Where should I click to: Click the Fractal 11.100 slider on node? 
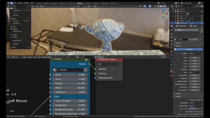point(70,83)
